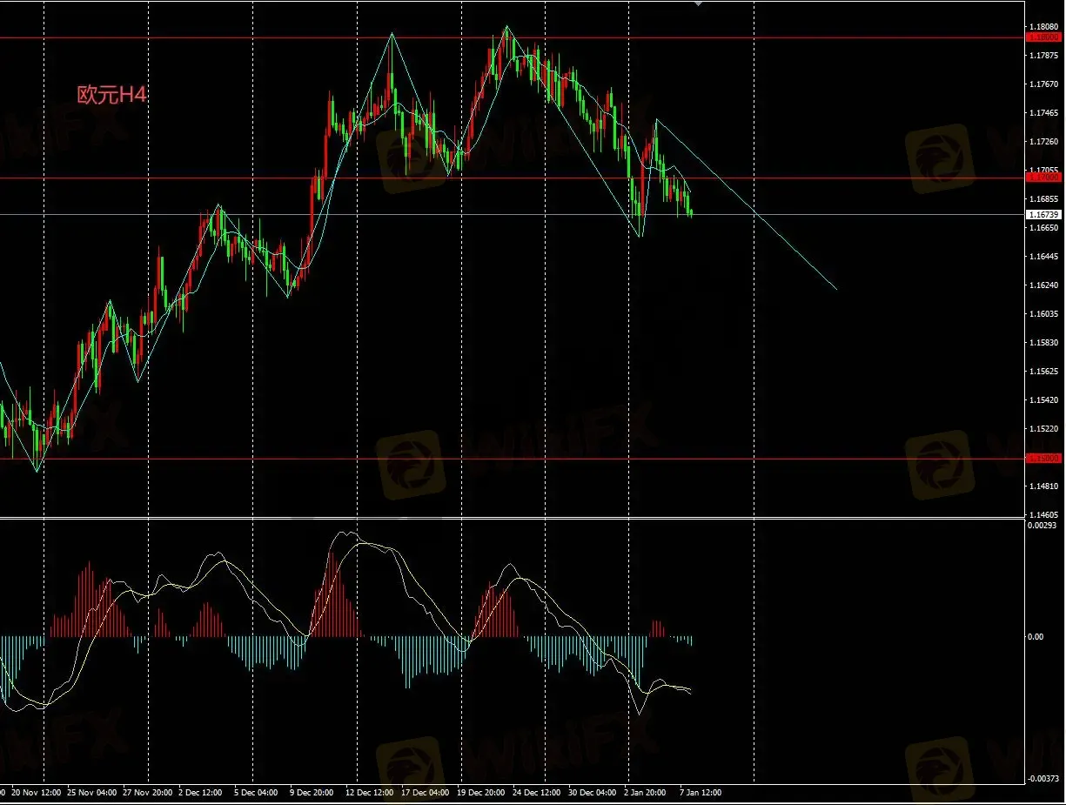This screenshot has height=805, width=1066.
Task: Click the 1.16035 price scale label
Action: [x=1044, y=314]
